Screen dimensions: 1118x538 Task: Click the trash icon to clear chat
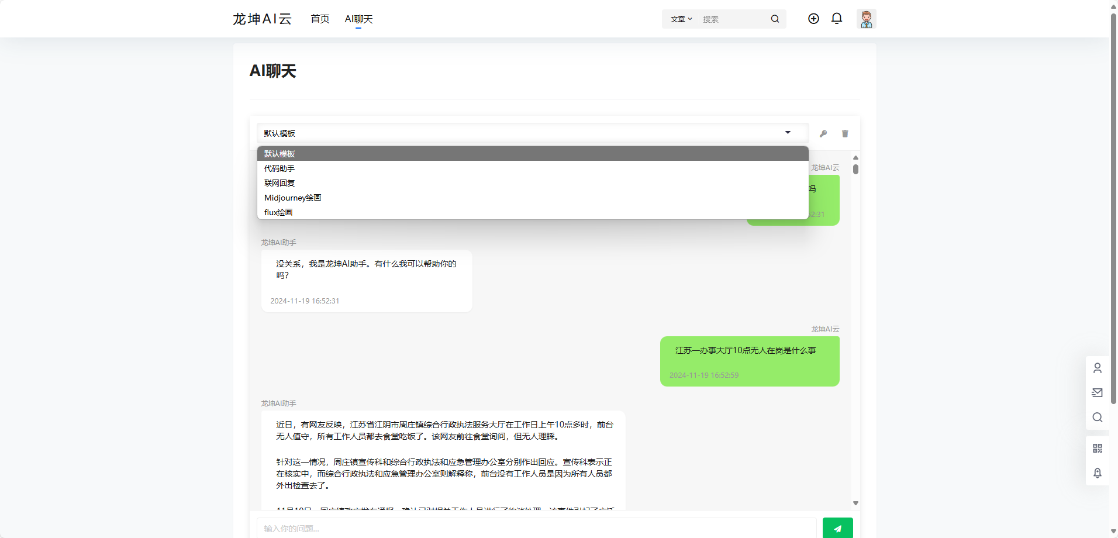pyautogui.click(x=845, y=133)
